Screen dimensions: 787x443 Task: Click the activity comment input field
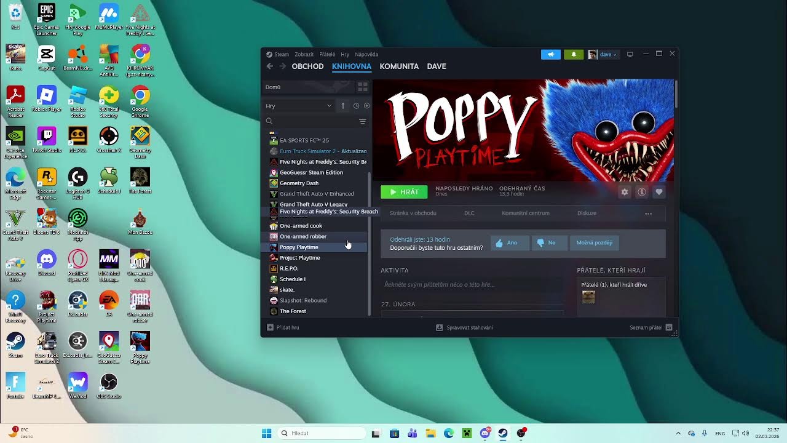[472, 285]
